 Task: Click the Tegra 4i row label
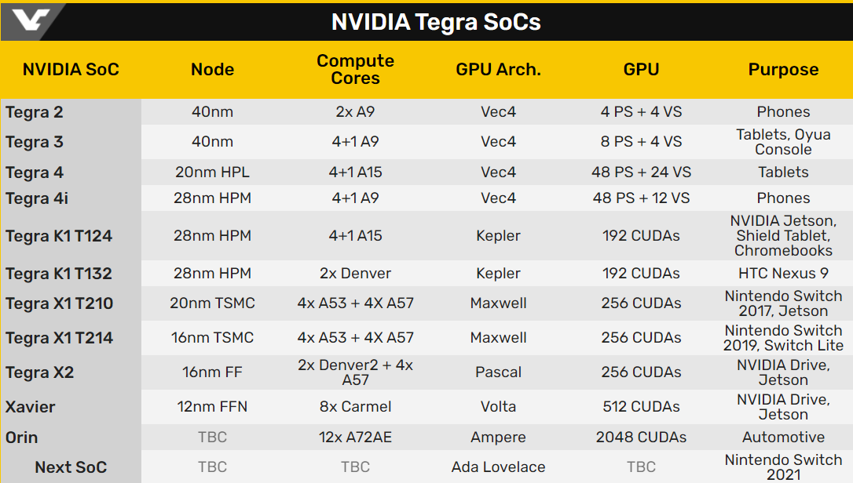point(37,198)
